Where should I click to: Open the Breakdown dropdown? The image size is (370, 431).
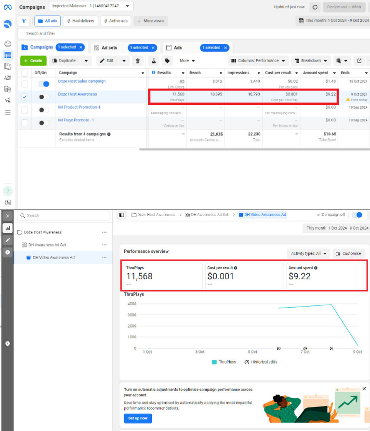[310, 61]
